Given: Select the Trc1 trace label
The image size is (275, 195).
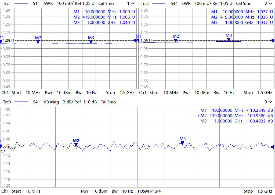Looking at the screenshot, I should pyautogui.click(x=7, y=3).
